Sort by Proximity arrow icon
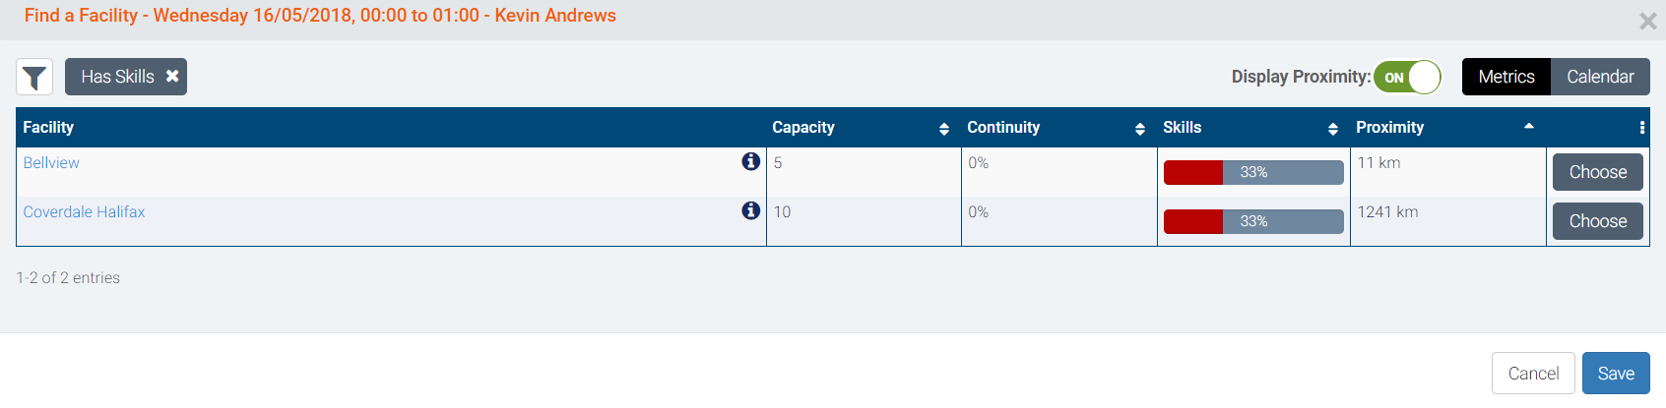Screen dimensions: 1666x408 (1528, 127)
